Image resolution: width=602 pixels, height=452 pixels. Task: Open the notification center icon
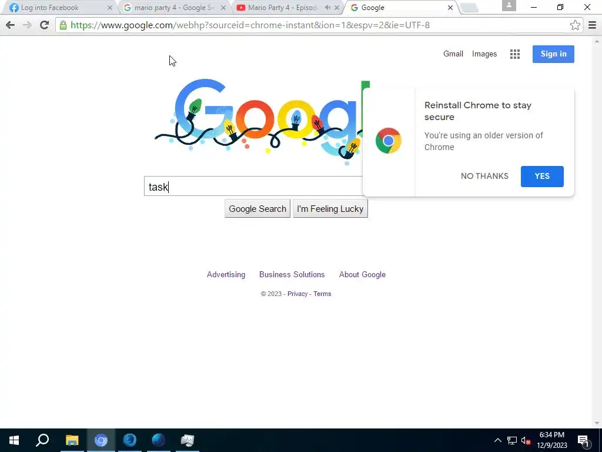(x=584, y=440)
